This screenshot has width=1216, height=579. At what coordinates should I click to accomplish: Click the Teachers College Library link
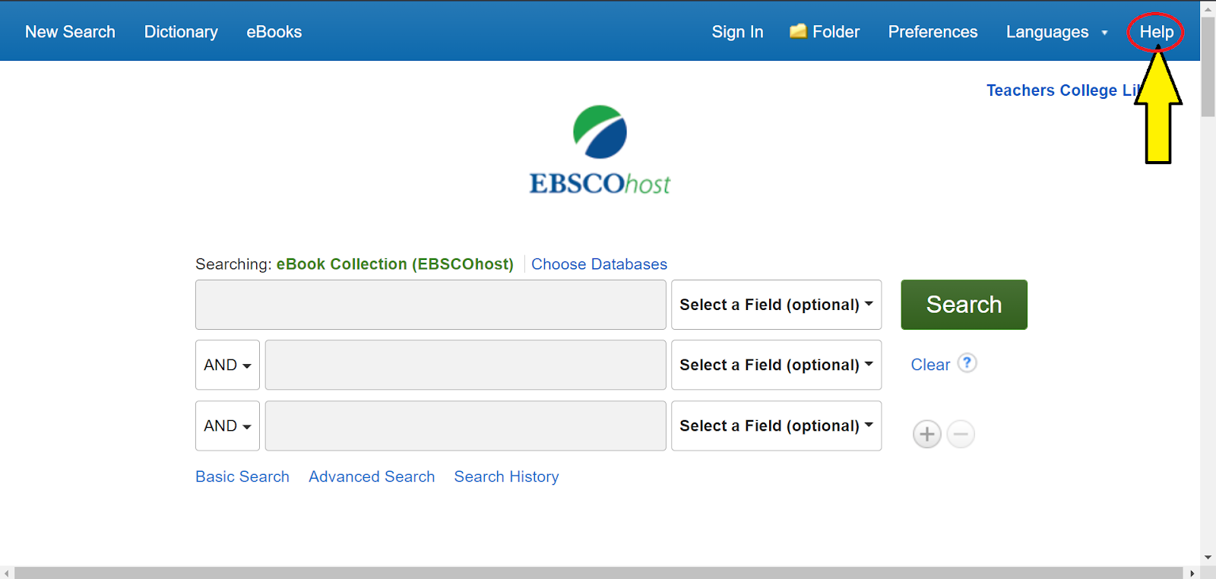tap(1062, 90)
